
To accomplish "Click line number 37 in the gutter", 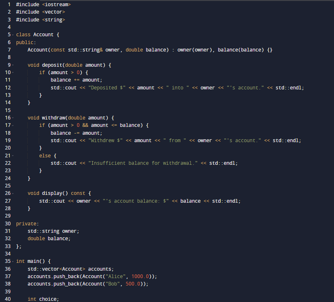I will [x=7, y=276].
